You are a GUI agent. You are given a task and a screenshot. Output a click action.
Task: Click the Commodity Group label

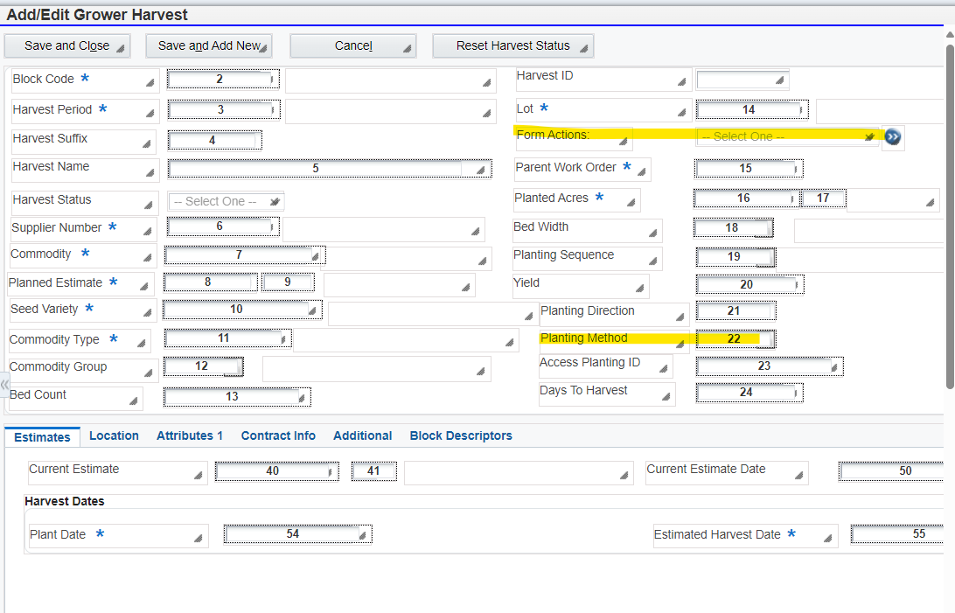(x=58, y=366)
